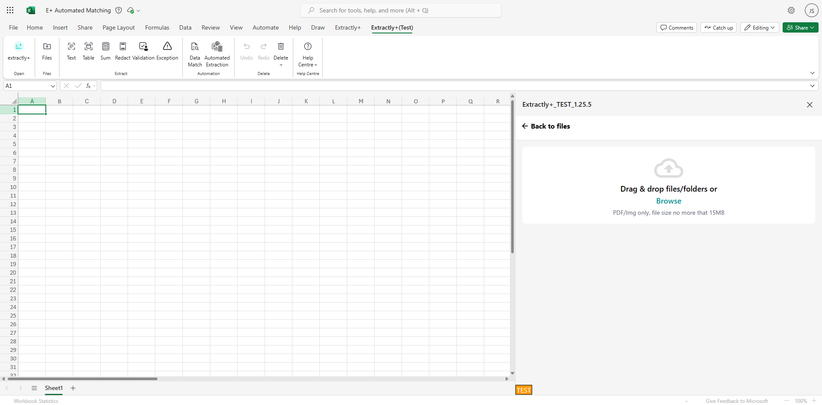Screen dimensions: 822x405
Task: Click into the search tools box
Action: [401, 10]
